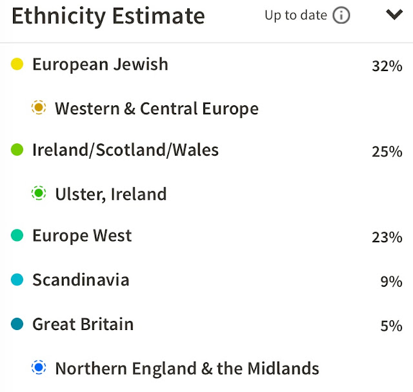Click the Western & Central Europe community icon
Viewport: 413px width, 392px height.
coord(39,107)
